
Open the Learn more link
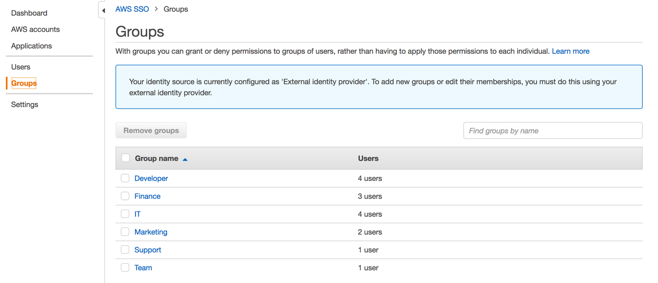571,51
